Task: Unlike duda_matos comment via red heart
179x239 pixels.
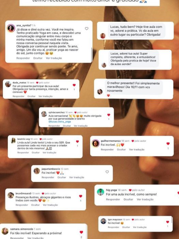Action: click(74, 85)
